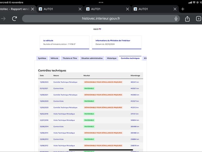Viewport: 202px width, 152px height.
Task: Open the partially visible Kilométrage tab
Action: [x=144, y=58]
